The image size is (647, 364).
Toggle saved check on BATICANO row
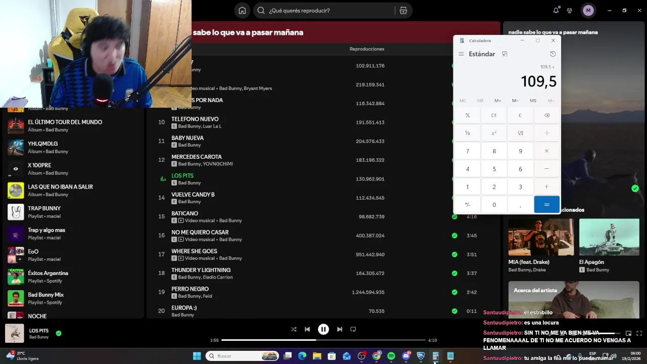pos(454,216)
